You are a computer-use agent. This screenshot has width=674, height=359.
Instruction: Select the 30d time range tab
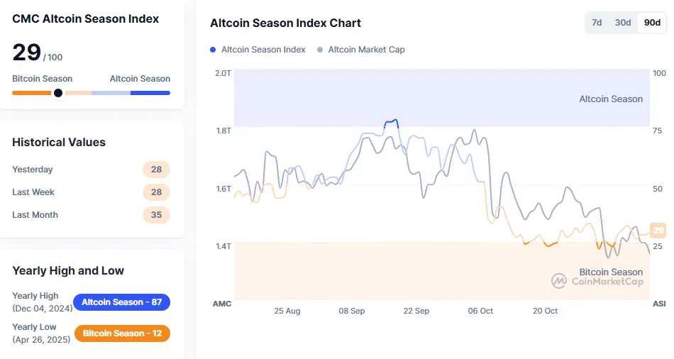tap(623, 23)
